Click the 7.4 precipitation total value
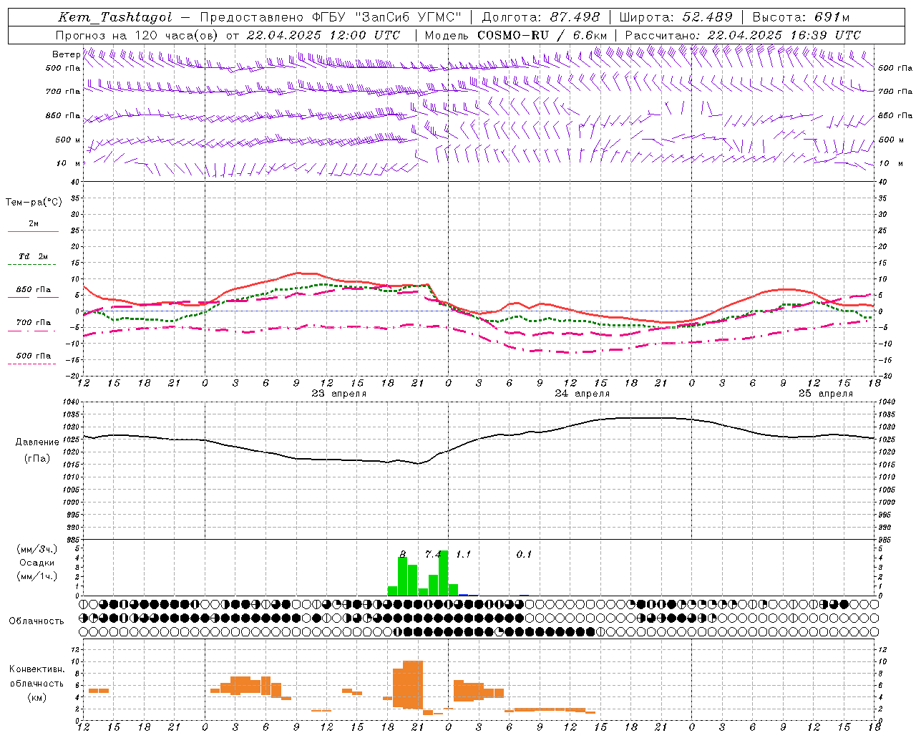The width and height of the screenshot is (916, 733). point(433,554)
